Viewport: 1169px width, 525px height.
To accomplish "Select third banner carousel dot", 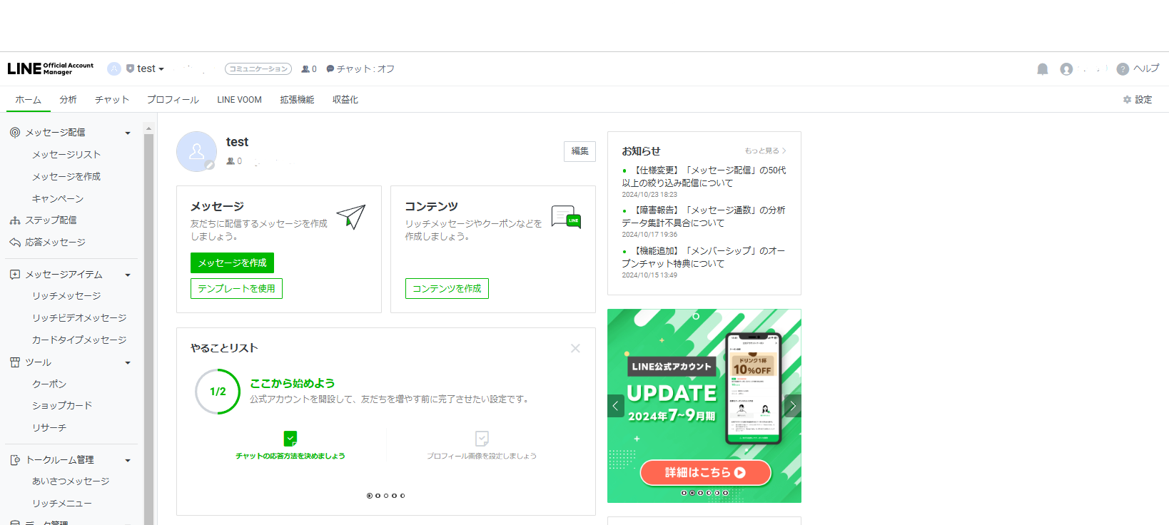I will click(700, 493).
